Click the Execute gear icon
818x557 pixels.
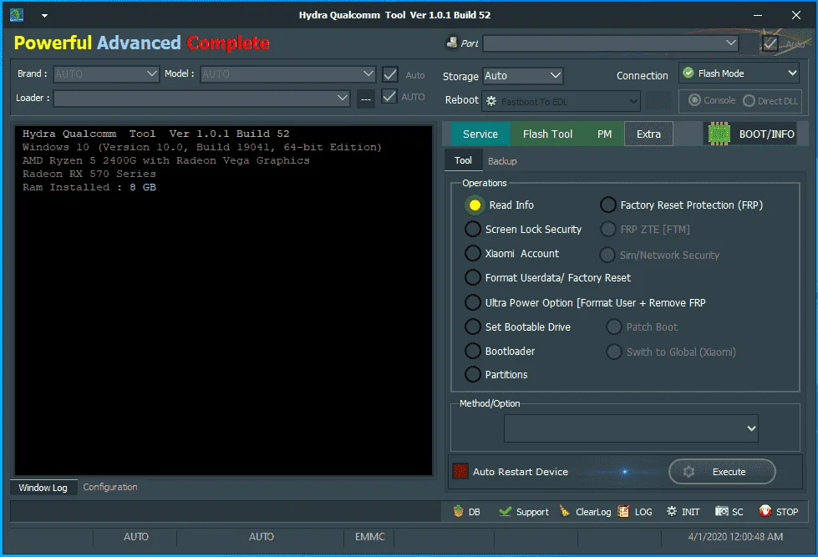point(688,472)
